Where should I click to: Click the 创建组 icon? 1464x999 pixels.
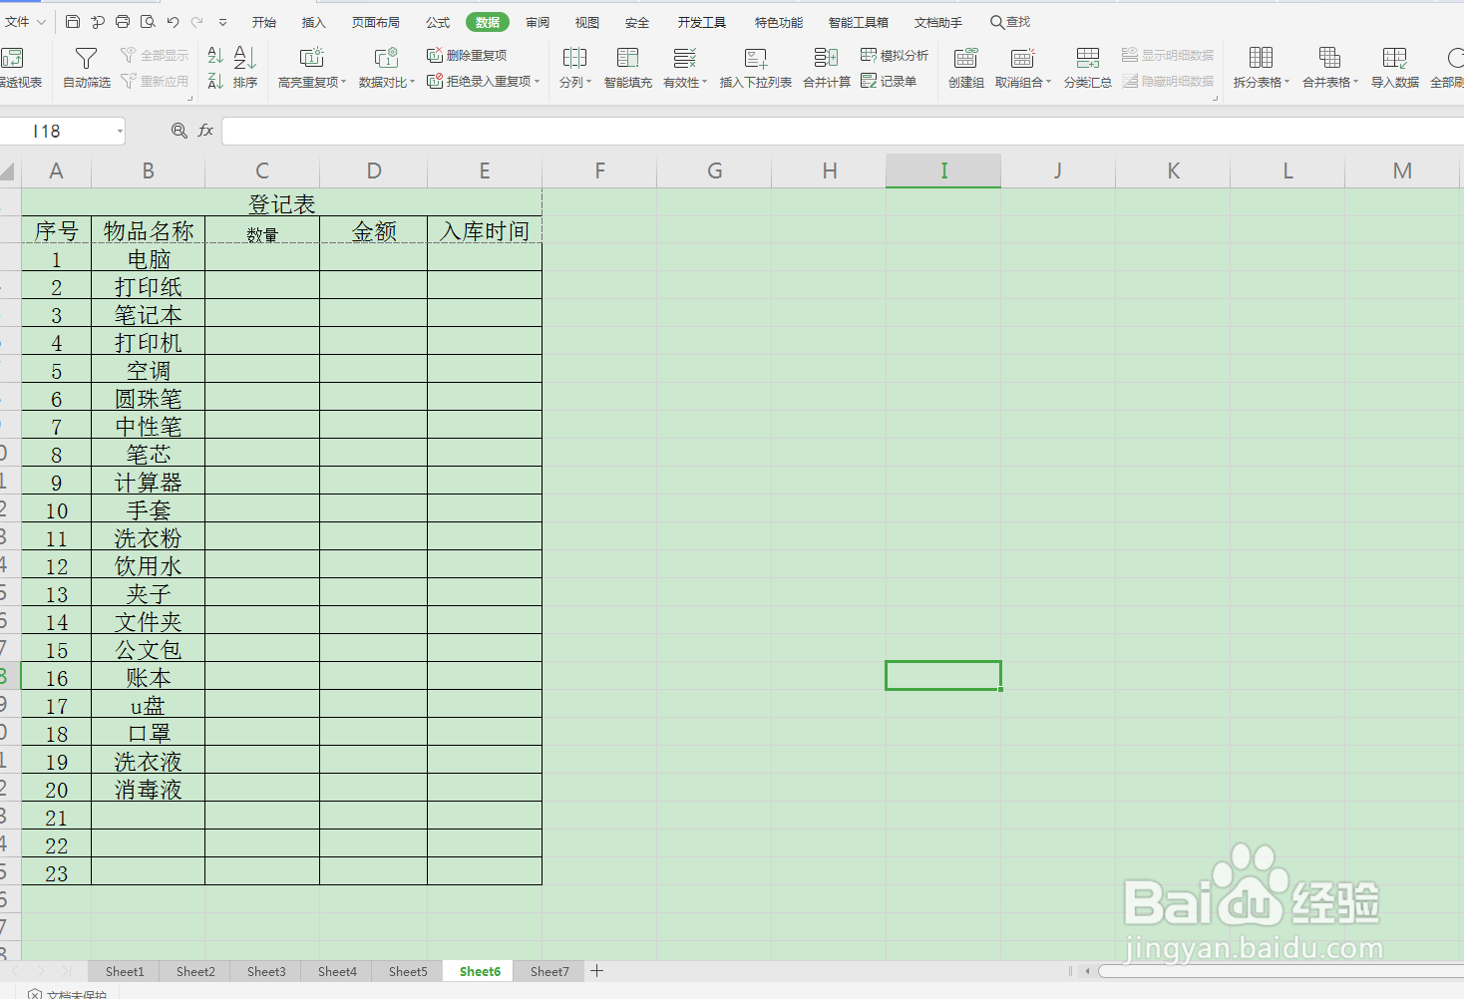point(964,68)
